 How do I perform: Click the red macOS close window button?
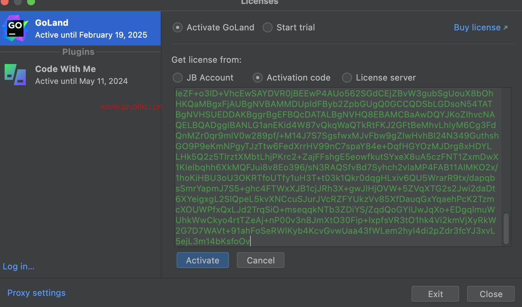(x=4, y=2)
